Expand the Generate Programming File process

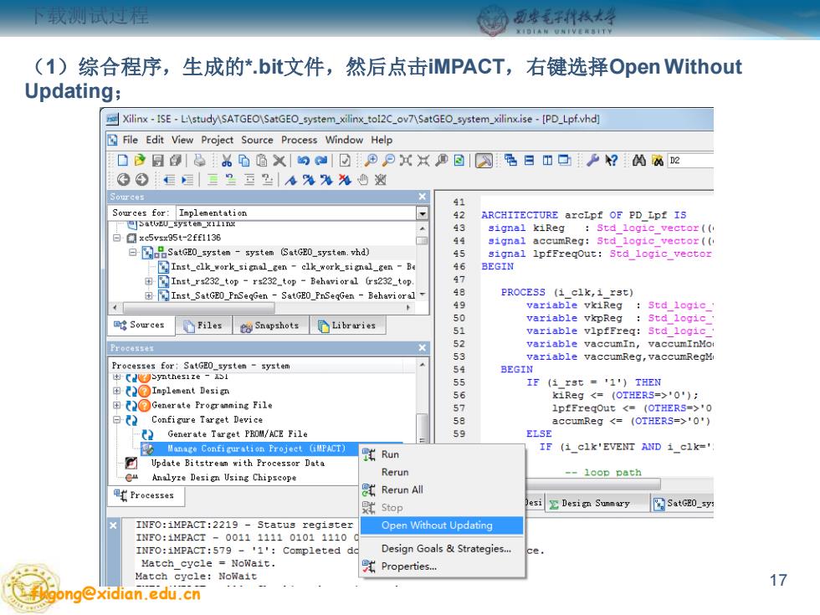point(116,405)
